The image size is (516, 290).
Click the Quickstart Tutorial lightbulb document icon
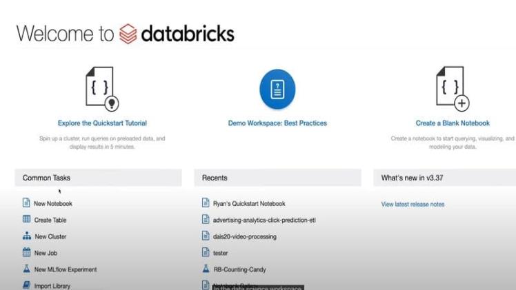(x=101, y=89)
